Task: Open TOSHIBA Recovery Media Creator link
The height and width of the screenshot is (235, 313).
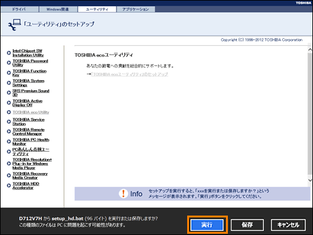Action: pos(30,175)
